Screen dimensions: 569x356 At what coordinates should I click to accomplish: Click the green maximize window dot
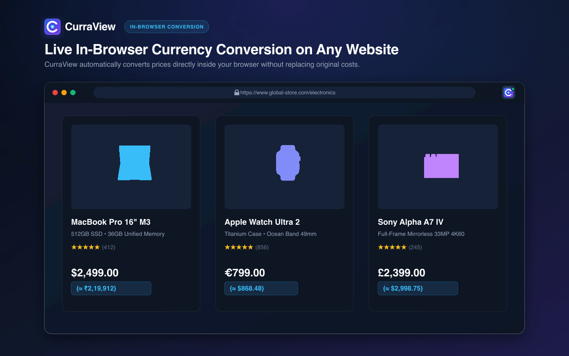73,93
